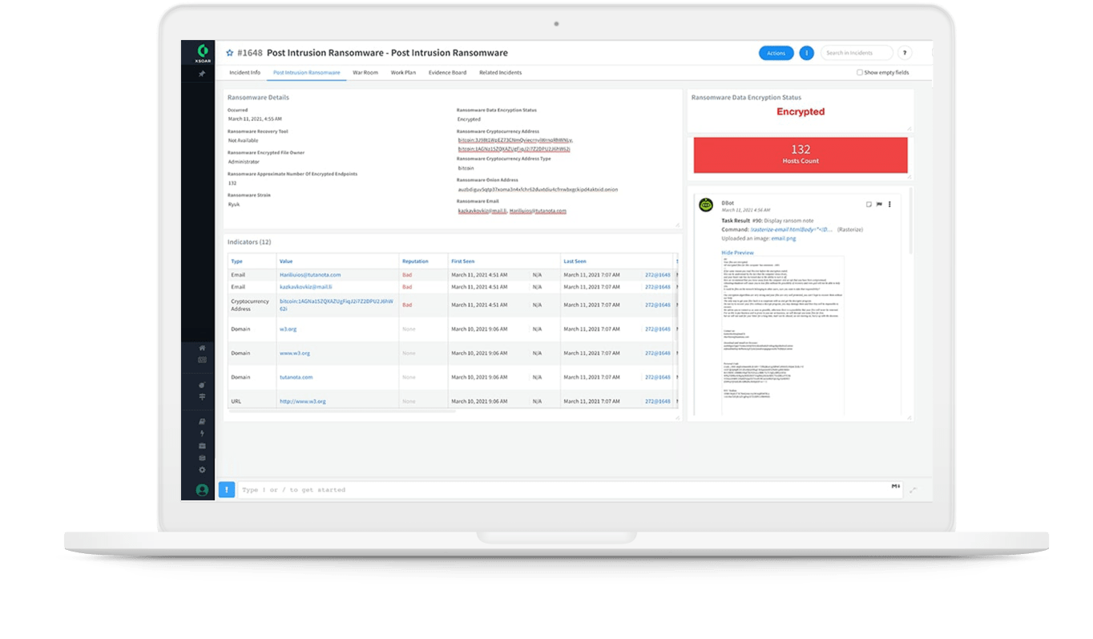The height and width of the screenshot is (639, 1093).
Task: Click the Search in Incidents field
Action: pos(856,52)
